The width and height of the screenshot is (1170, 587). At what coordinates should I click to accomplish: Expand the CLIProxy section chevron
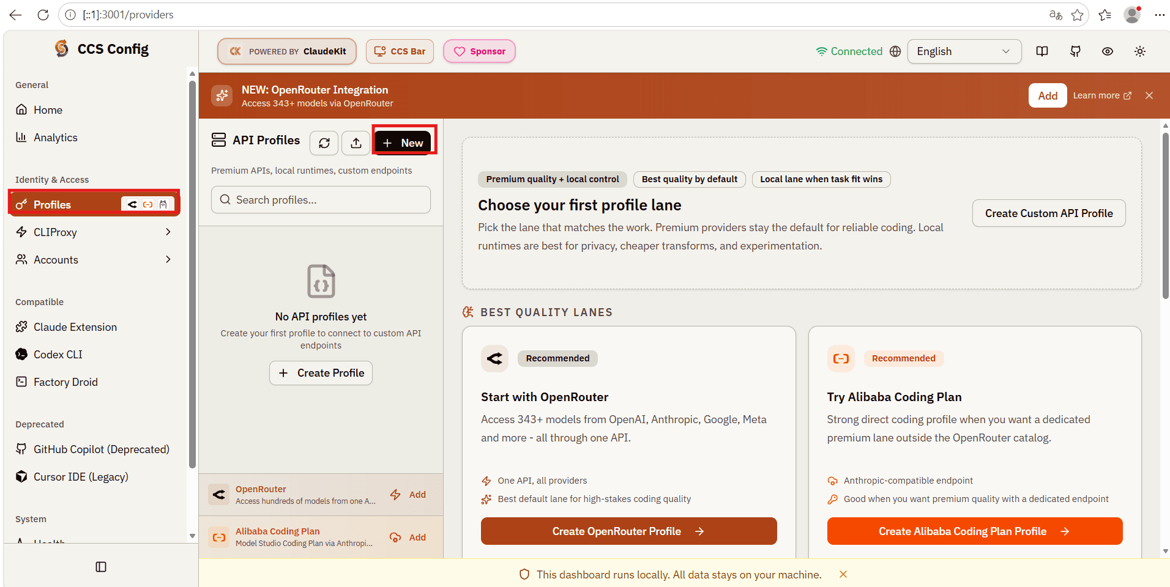tap(168, 232)
